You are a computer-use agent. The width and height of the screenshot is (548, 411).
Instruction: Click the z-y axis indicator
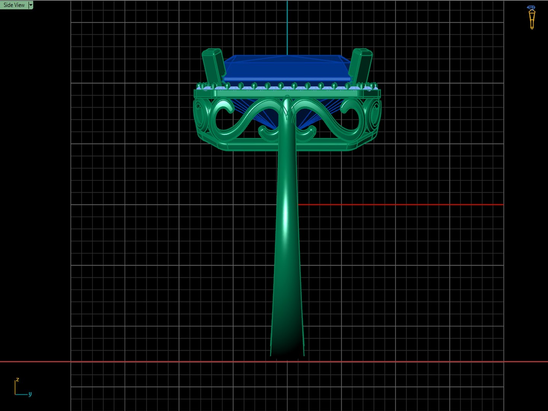23,387
